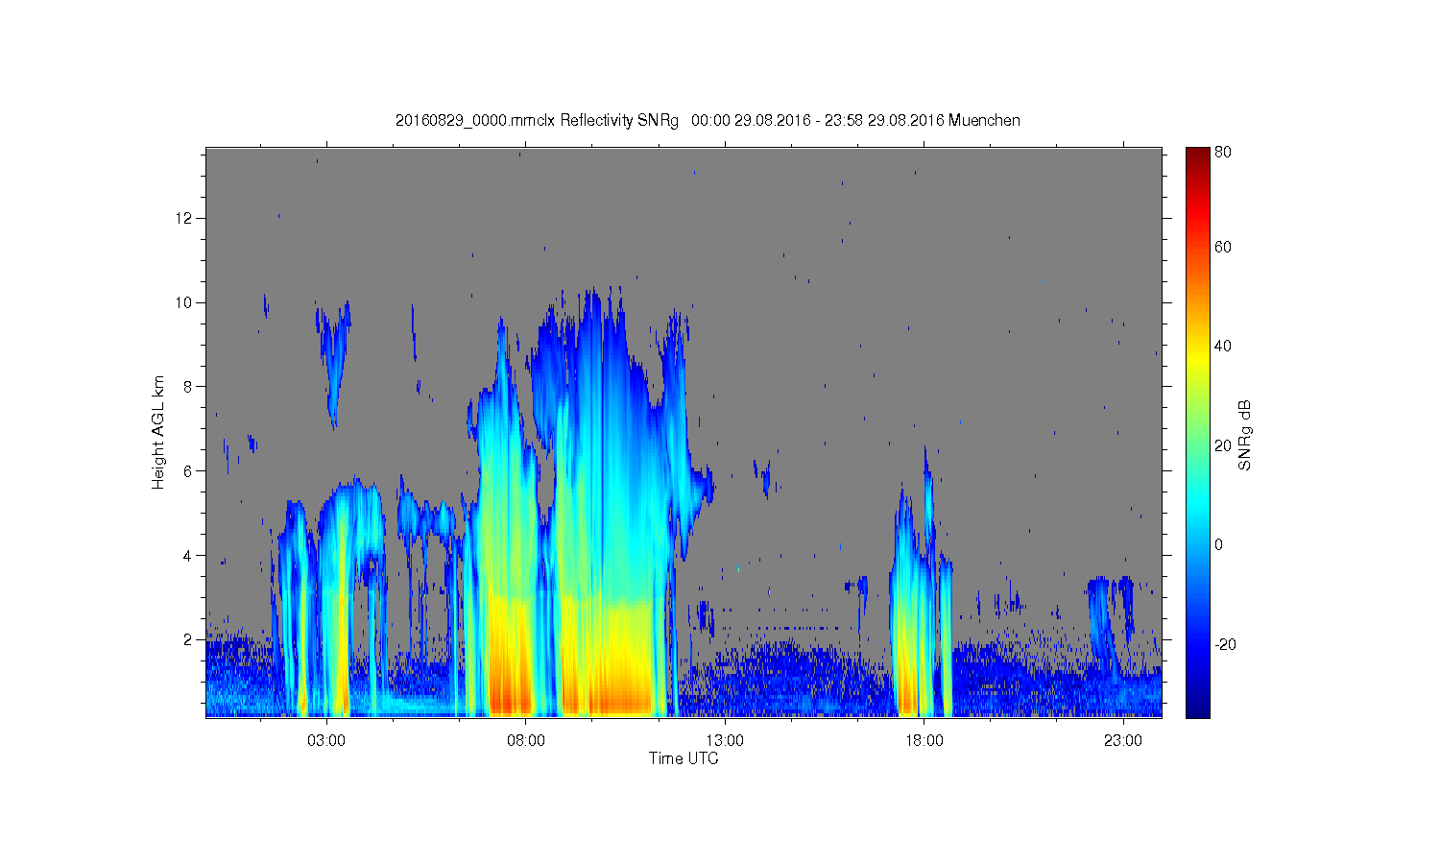Click the height tick label 12
The height and width of the screenshot is (864, 1440).
(185, 218)
